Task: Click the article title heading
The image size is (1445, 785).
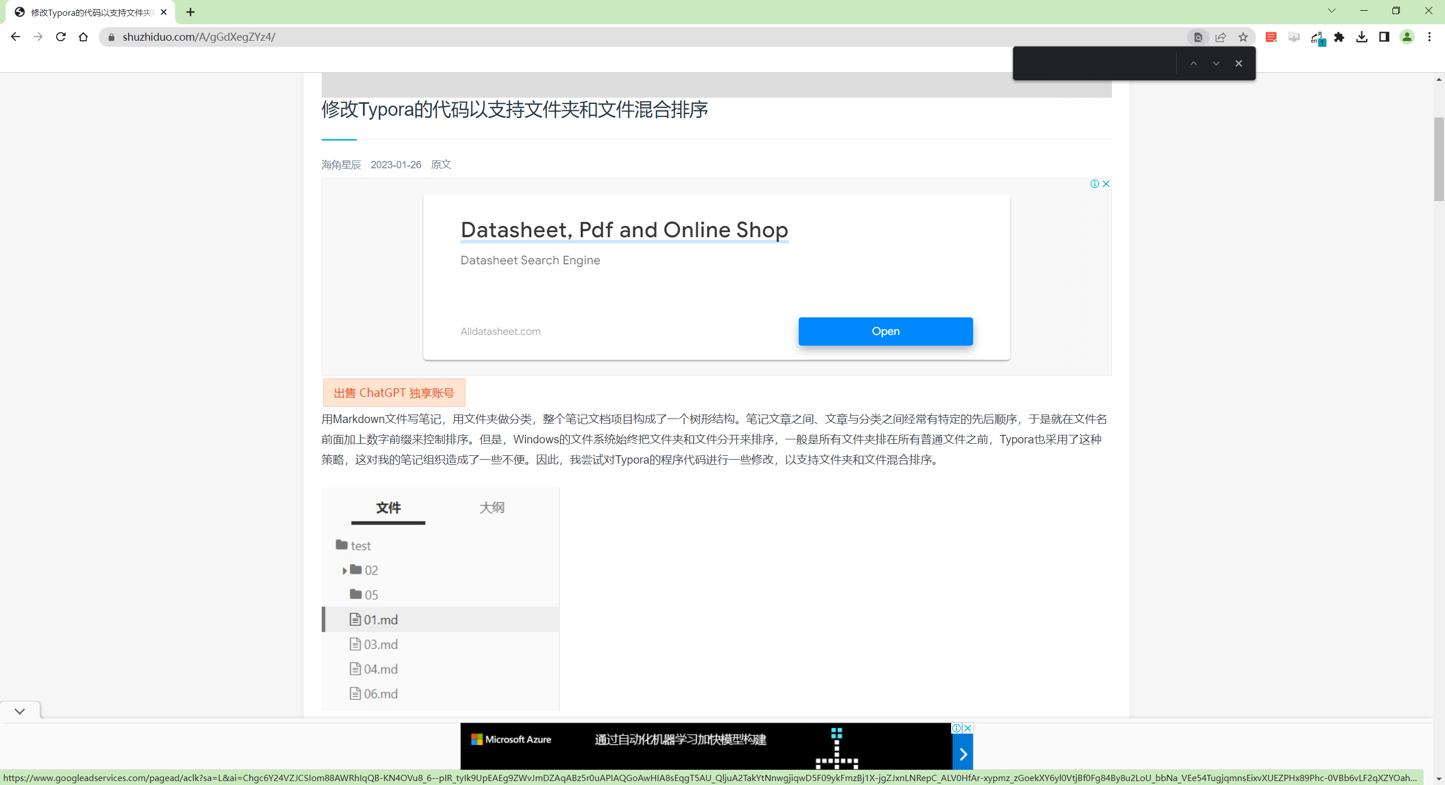Action: [x=515, y=110]
